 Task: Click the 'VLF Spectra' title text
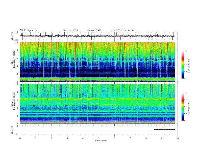[29, 30]
